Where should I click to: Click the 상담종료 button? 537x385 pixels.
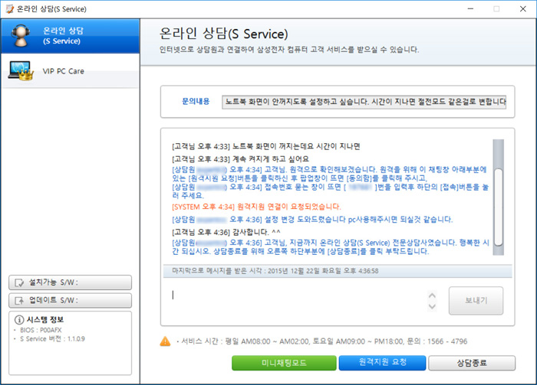[472, 363]
